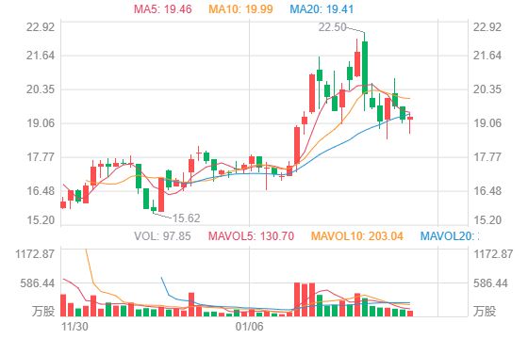528x339 pixels.
Task: Click the MA5: 19.46 legend label
Action: click(162, 8)
